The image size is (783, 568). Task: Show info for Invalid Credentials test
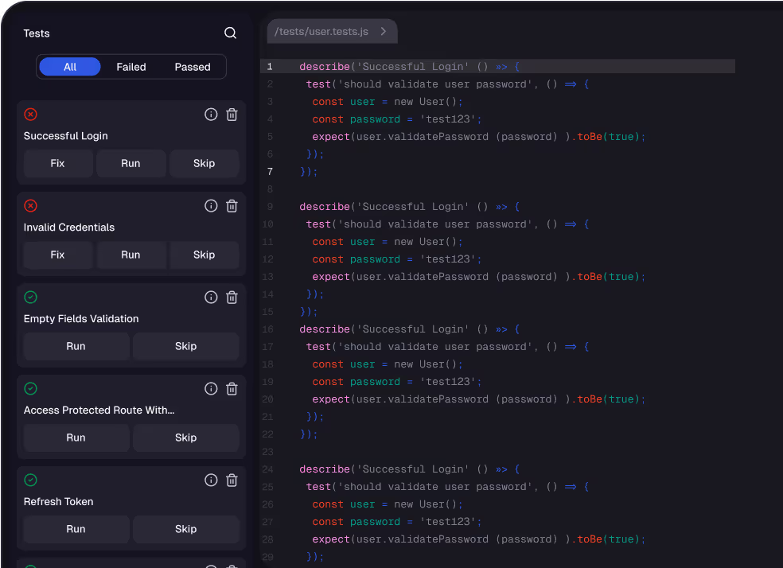point(211,205)
